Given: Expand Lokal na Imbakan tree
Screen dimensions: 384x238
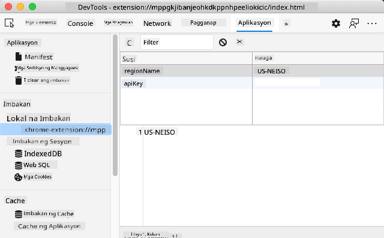Looking at the screenshot, I should [x=38, y=118].
